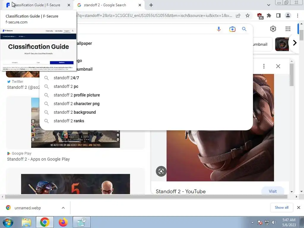This screenshot has height=228, width=304.
Task: Bookmark this page with the star icon
Action: [248, 15]
